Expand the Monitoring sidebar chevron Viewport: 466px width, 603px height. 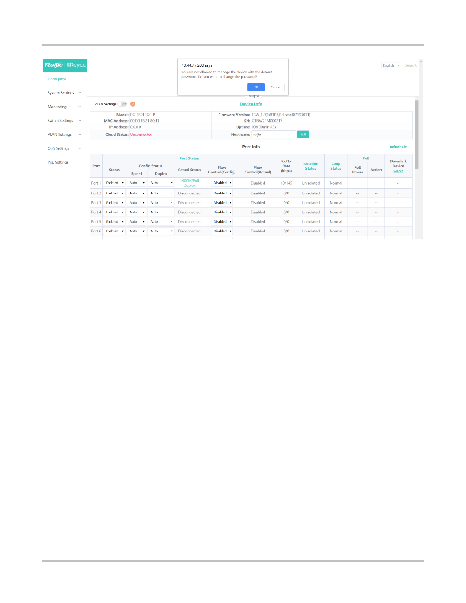pos(80,107)
